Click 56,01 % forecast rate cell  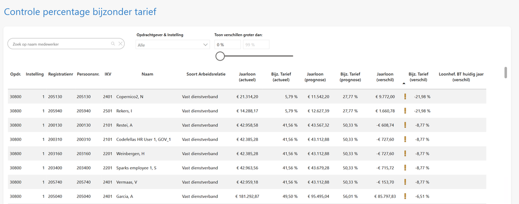point(350,196)
